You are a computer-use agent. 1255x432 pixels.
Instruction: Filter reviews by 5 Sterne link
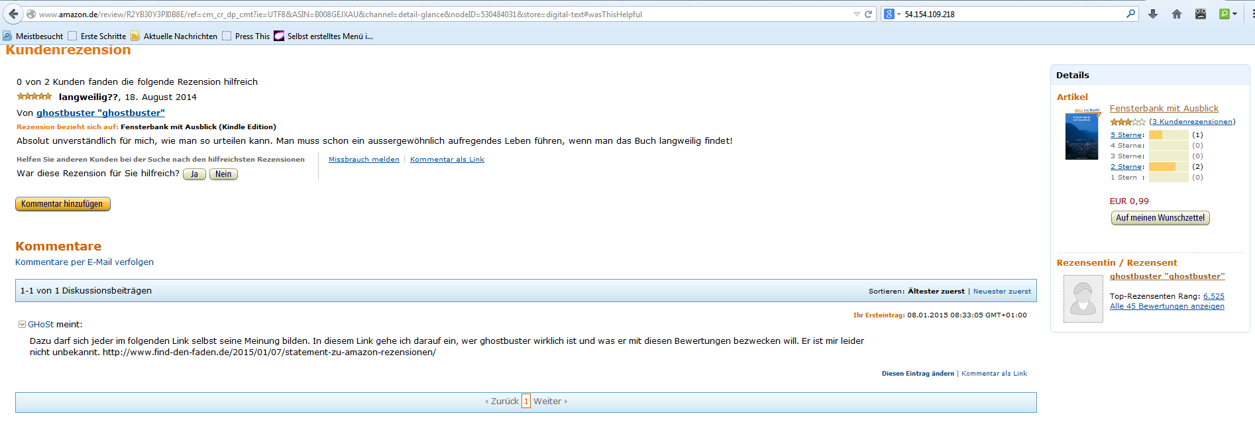click(1126, 135)
